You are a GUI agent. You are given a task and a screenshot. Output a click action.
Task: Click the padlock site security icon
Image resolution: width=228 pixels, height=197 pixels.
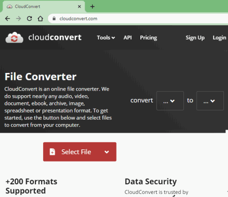coord(54,18)
